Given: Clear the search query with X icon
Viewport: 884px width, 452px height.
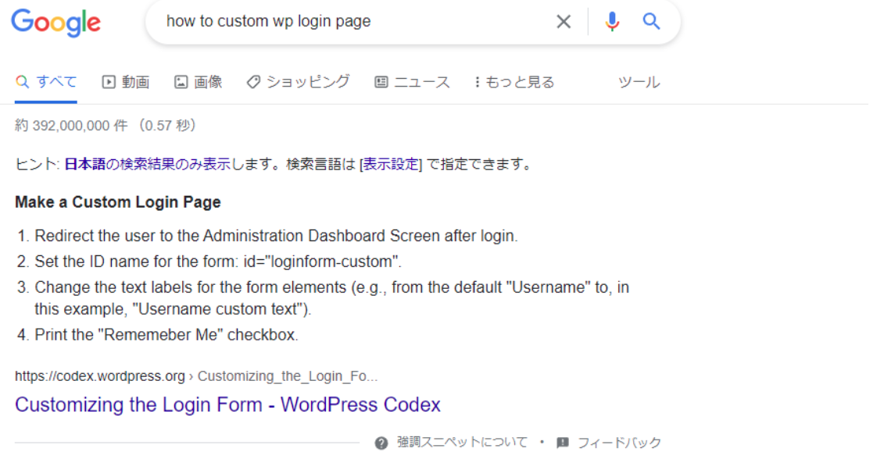Looking at the screenshot, I should pos(564,22).
